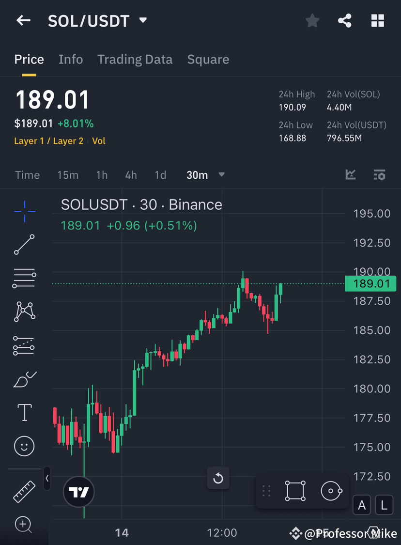Open the Info tab
The image size is (401, 545).
point(71,59)
